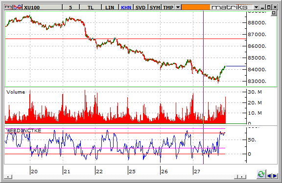Close the XU100 chart window
Image resolution: width=282 pixels, height=183 pixels.
coord(275,7)
